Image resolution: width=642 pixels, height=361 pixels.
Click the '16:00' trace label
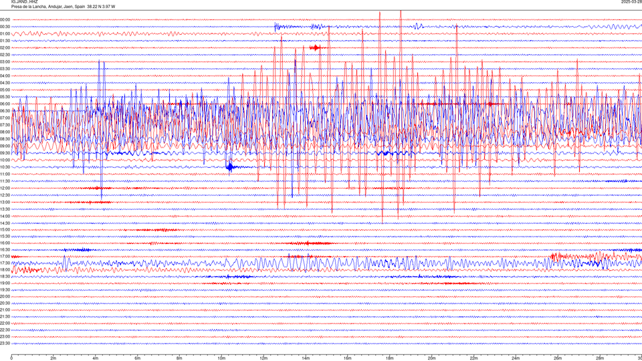(5, 243)
